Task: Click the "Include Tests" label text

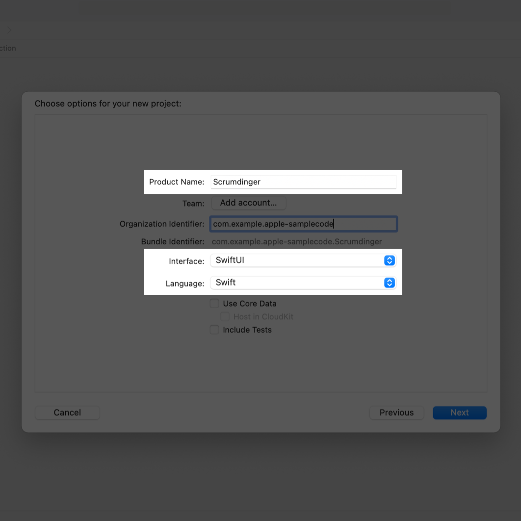Action: 247,330
